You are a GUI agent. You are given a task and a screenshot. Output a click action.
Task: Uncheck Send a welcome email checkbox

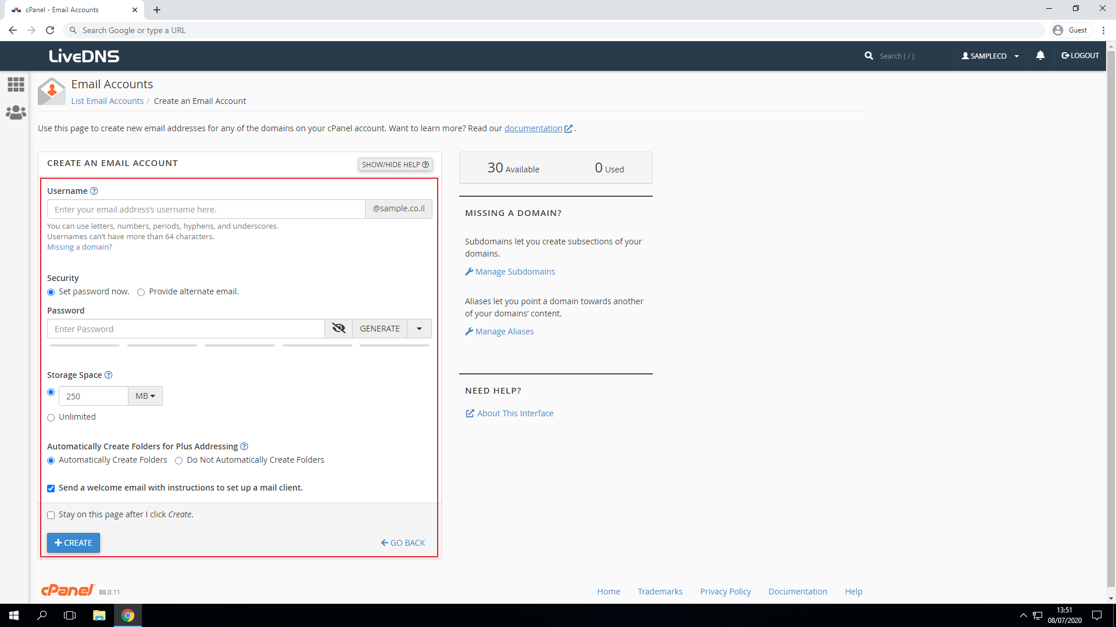coord(51,488)
